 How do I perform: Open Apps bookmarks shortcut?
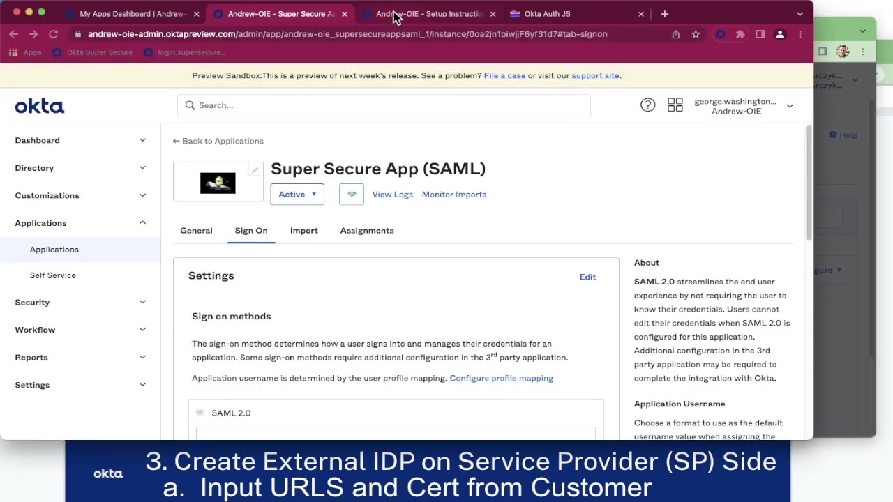(x=25, y=52)
